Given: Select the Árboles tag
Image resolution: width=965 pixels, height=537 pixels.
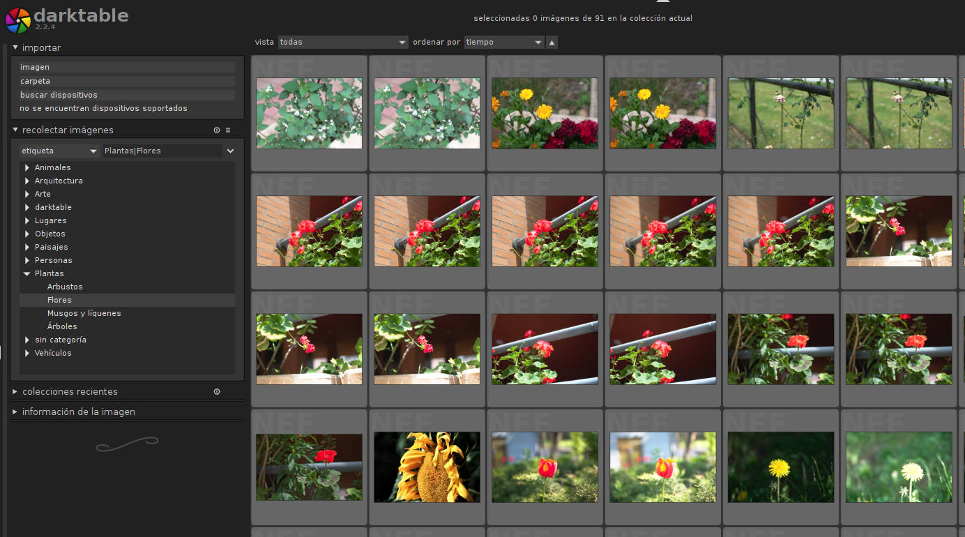Looking at the screenshot, I should pyautogui.click(x=62, y=326).
